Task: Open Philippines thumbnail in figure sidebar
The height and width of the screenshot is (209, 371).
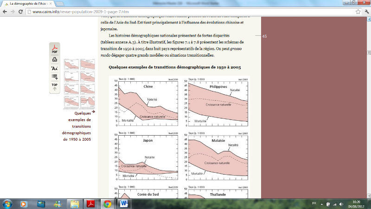Action: pos(88,64)
